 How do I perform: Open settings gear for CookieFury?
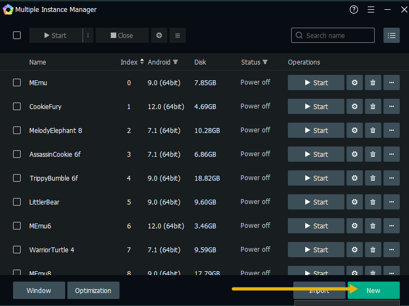(x=355, y=106)
